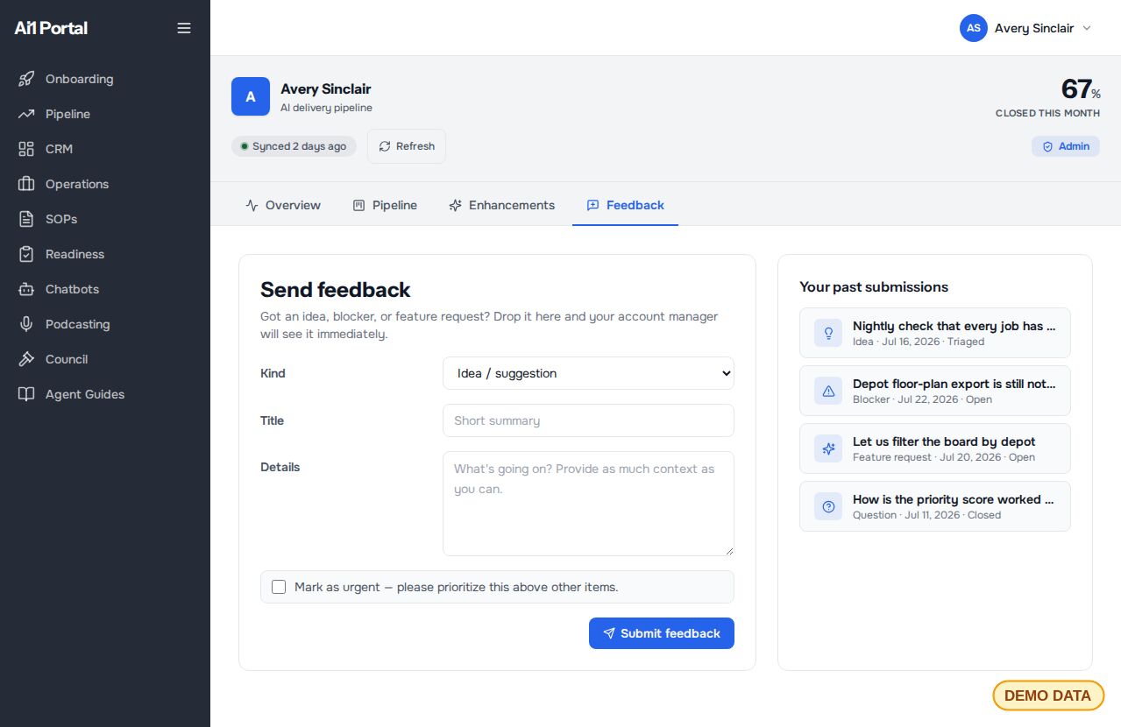Click the 'Send feedback' heading
This screenshot has width=1121, height=727.
pos(336,290)
